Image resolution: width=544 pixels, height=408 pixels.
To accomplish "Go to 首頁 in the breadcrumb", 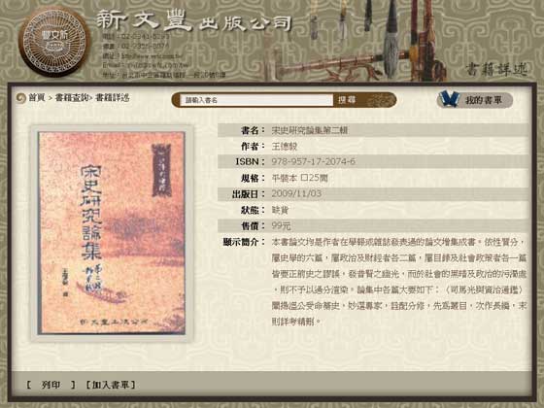I will pyautogui.click(x=37, y=98).
